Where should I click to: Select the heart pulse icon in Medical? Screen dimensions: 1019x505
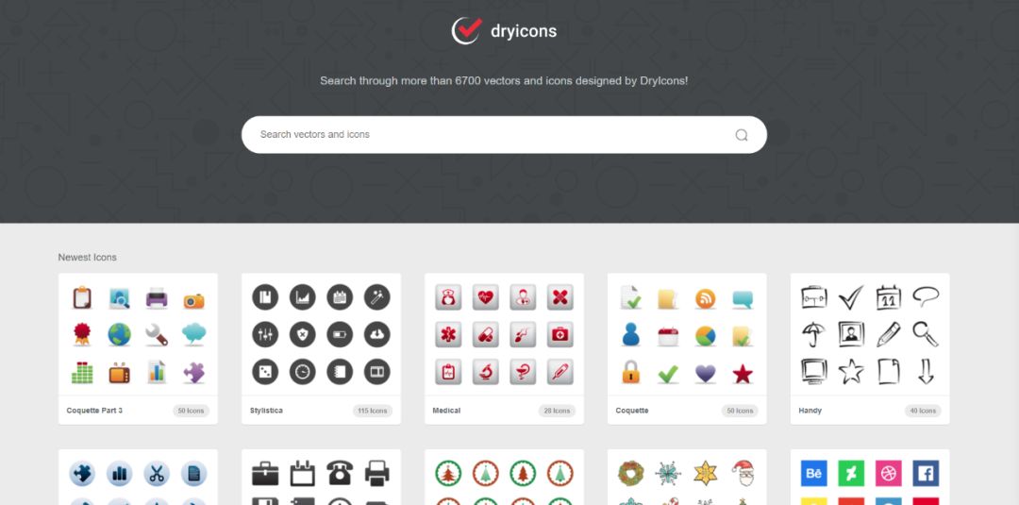tap(486, 297)
